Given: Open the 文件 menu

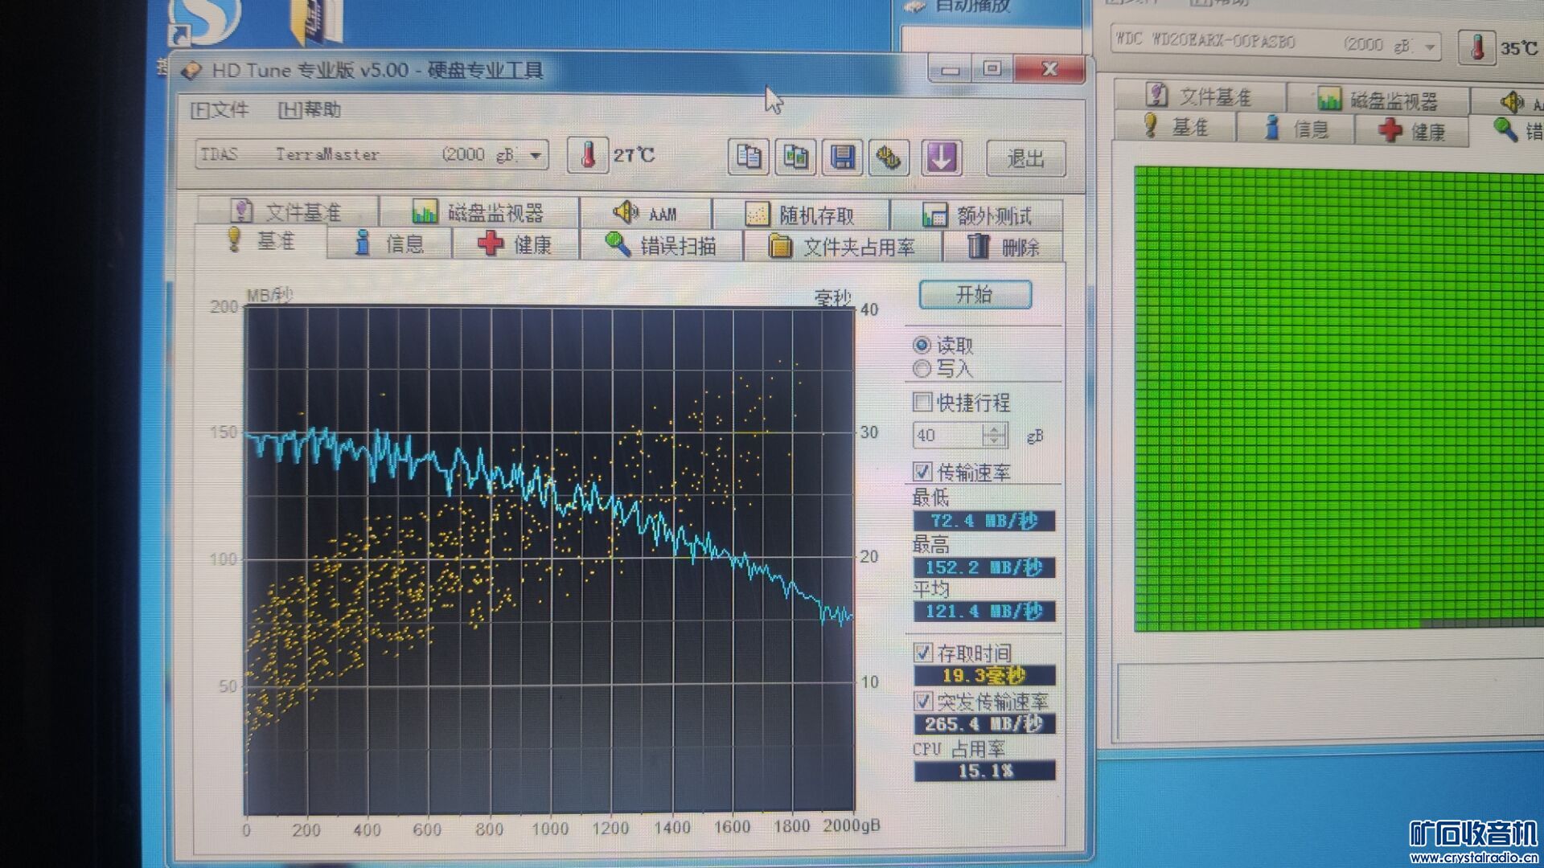Looking at the screenshot, I should pos(220,110).
